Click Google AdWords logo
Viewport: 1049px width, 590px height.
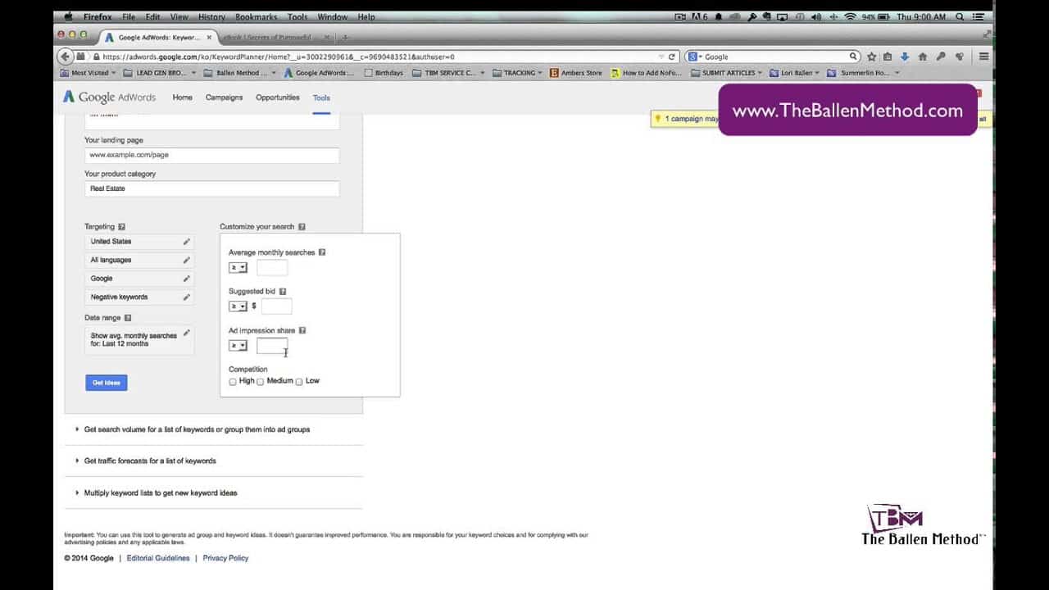110,97
